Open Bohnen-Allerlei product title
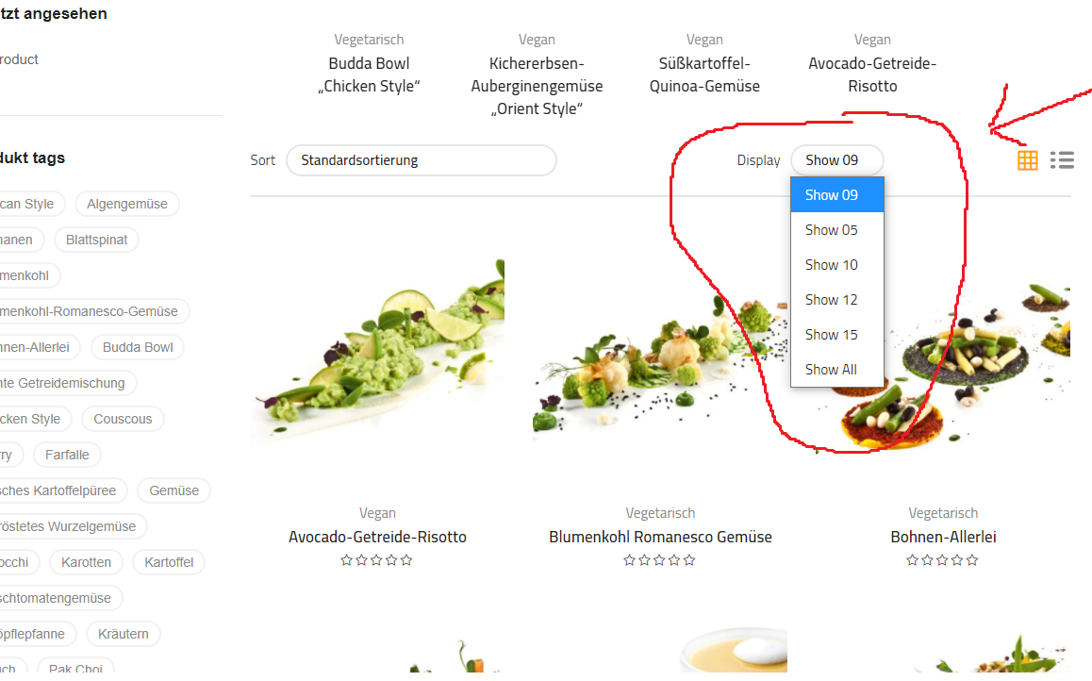The width and height of the screenshot is (1092, 681). (943, 537)
